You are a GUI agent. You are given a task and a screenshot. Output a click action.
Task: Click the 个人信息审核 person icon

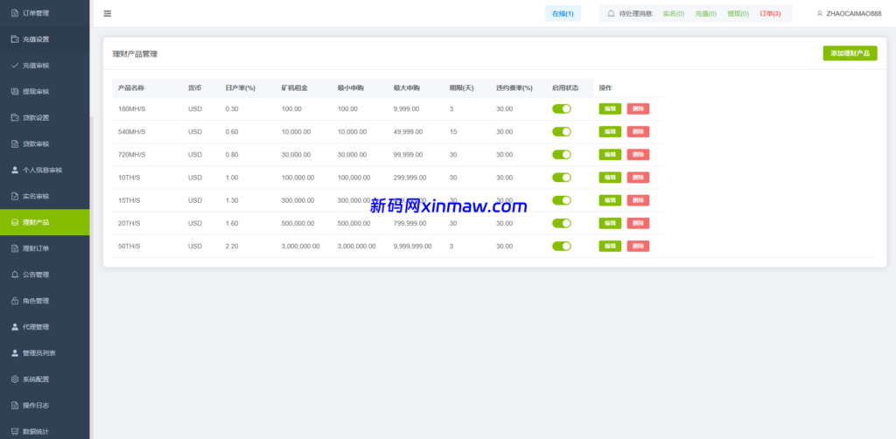tap(16, 170)
